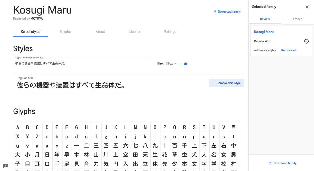314x171 pixels.
Task: Click the feedback icon at bottom left
Action: click(5, 166)
